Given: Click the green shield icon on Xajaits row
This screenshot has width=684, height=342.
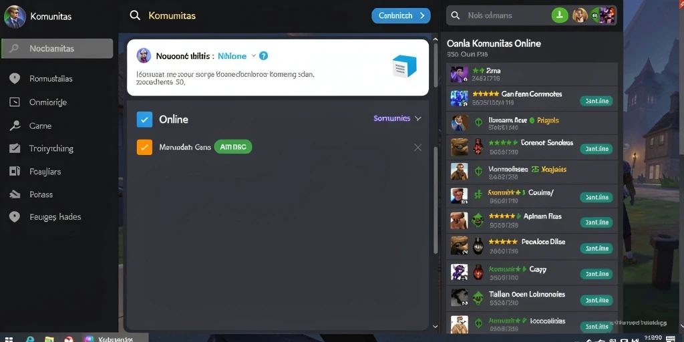Looking at the screenshot, I should point(478,172).
